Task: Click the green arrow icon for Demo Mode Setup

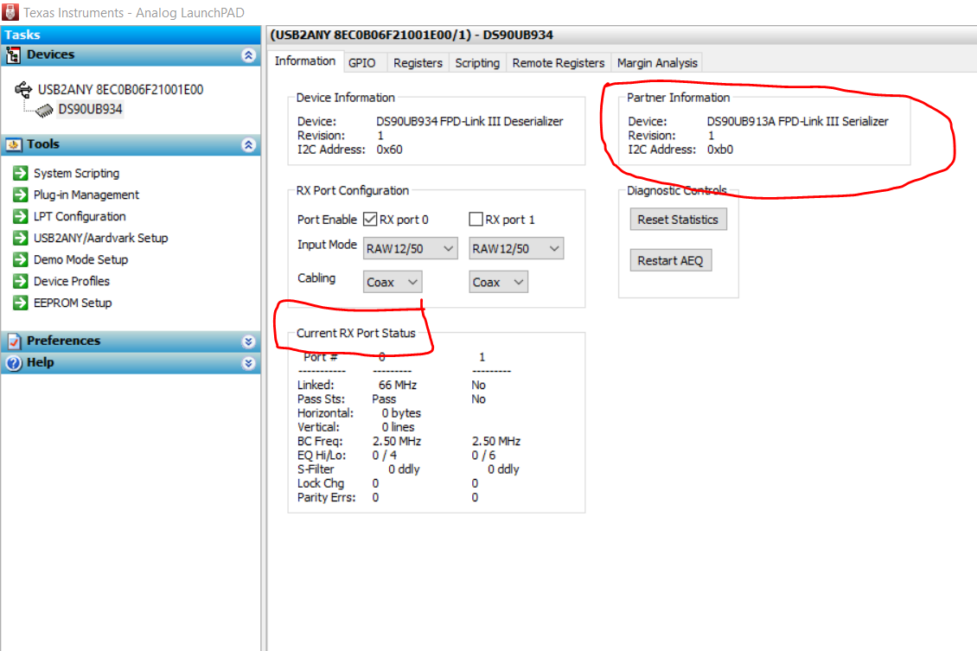Action: coord(21,259)
